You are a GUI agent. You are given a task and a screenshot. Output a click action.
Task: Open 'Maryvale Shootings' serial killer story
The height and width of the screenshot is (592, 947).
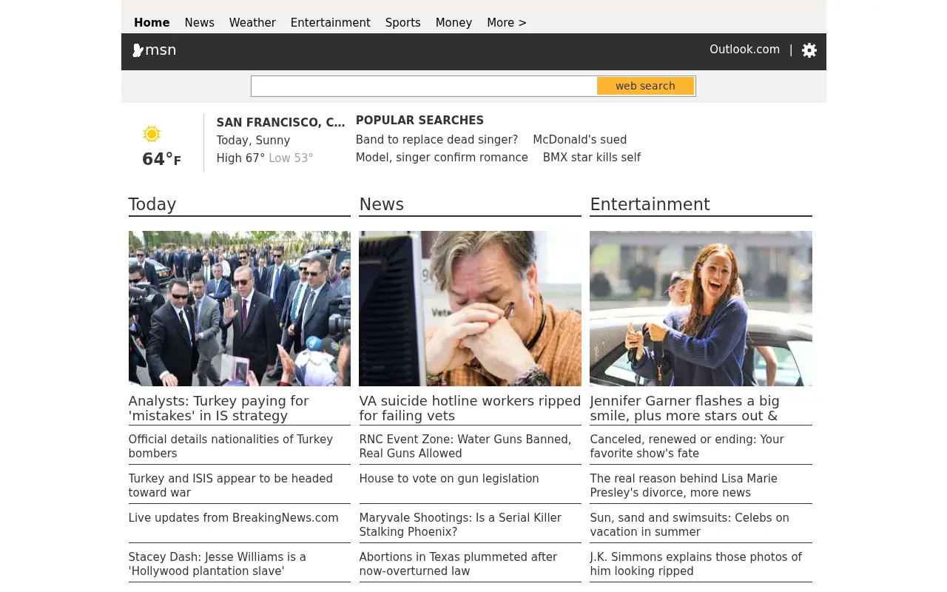point(460,525)
